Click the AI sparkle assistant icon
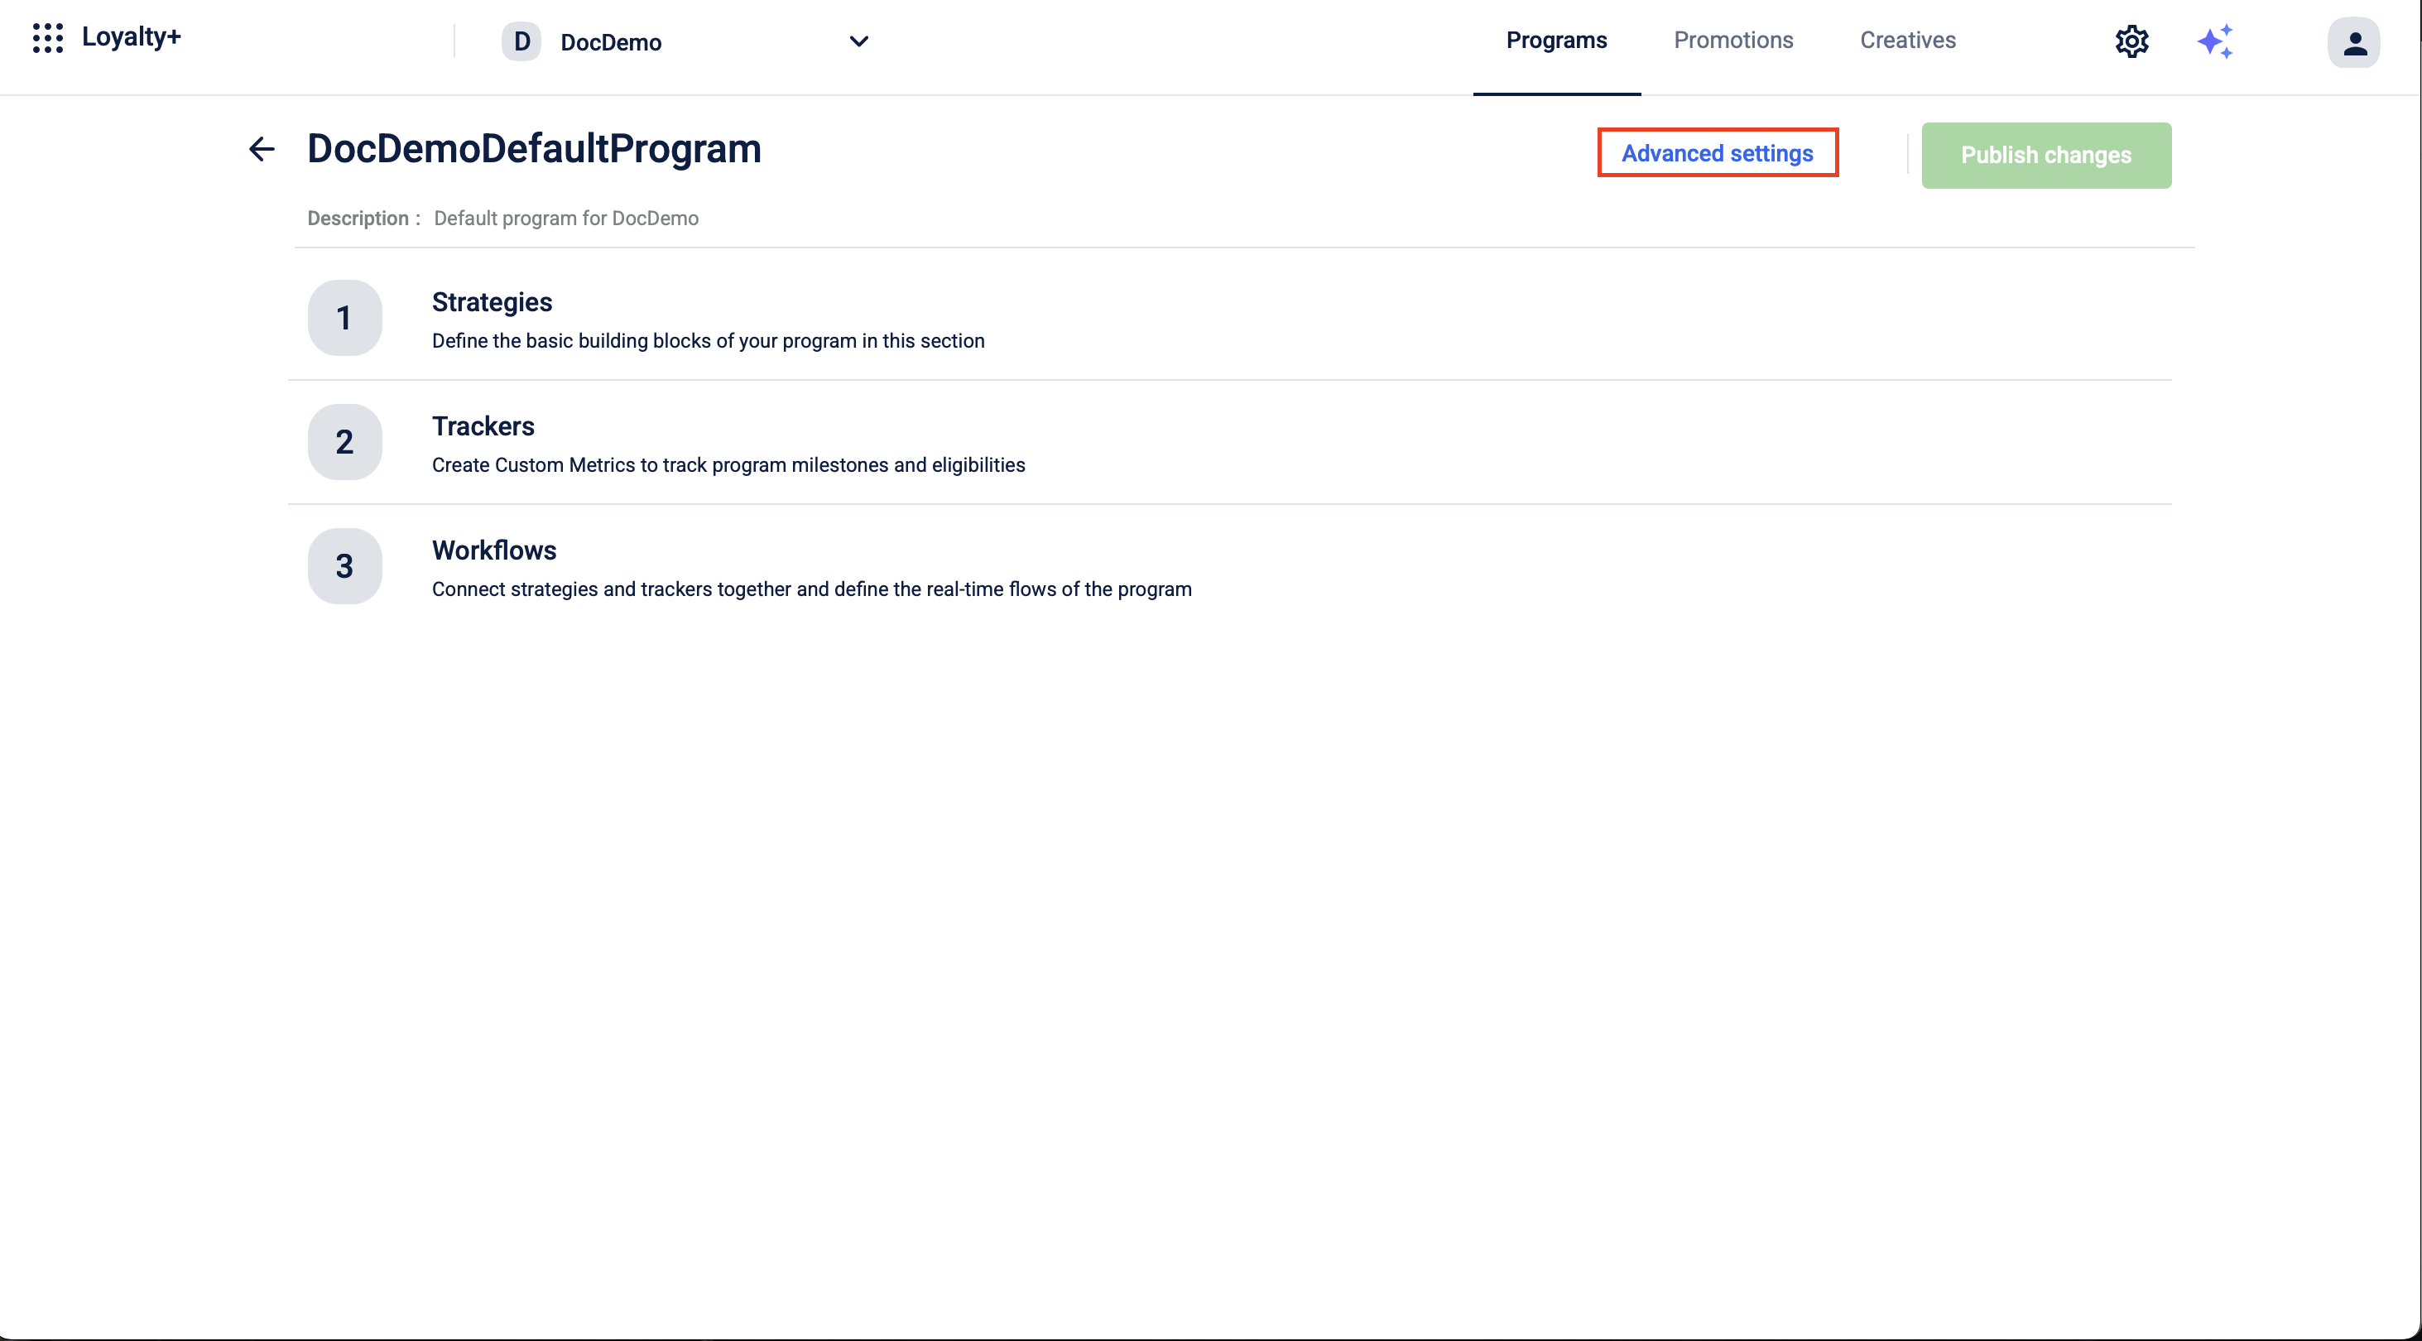Viewport: 2422px width, 1341px height. 2214,41
